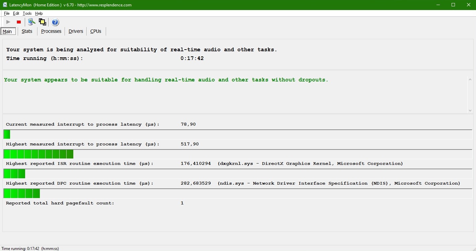The image size is (476, 251).
Task: Click the greyed-out Start monitor play icon
Action: click(8, 22)
